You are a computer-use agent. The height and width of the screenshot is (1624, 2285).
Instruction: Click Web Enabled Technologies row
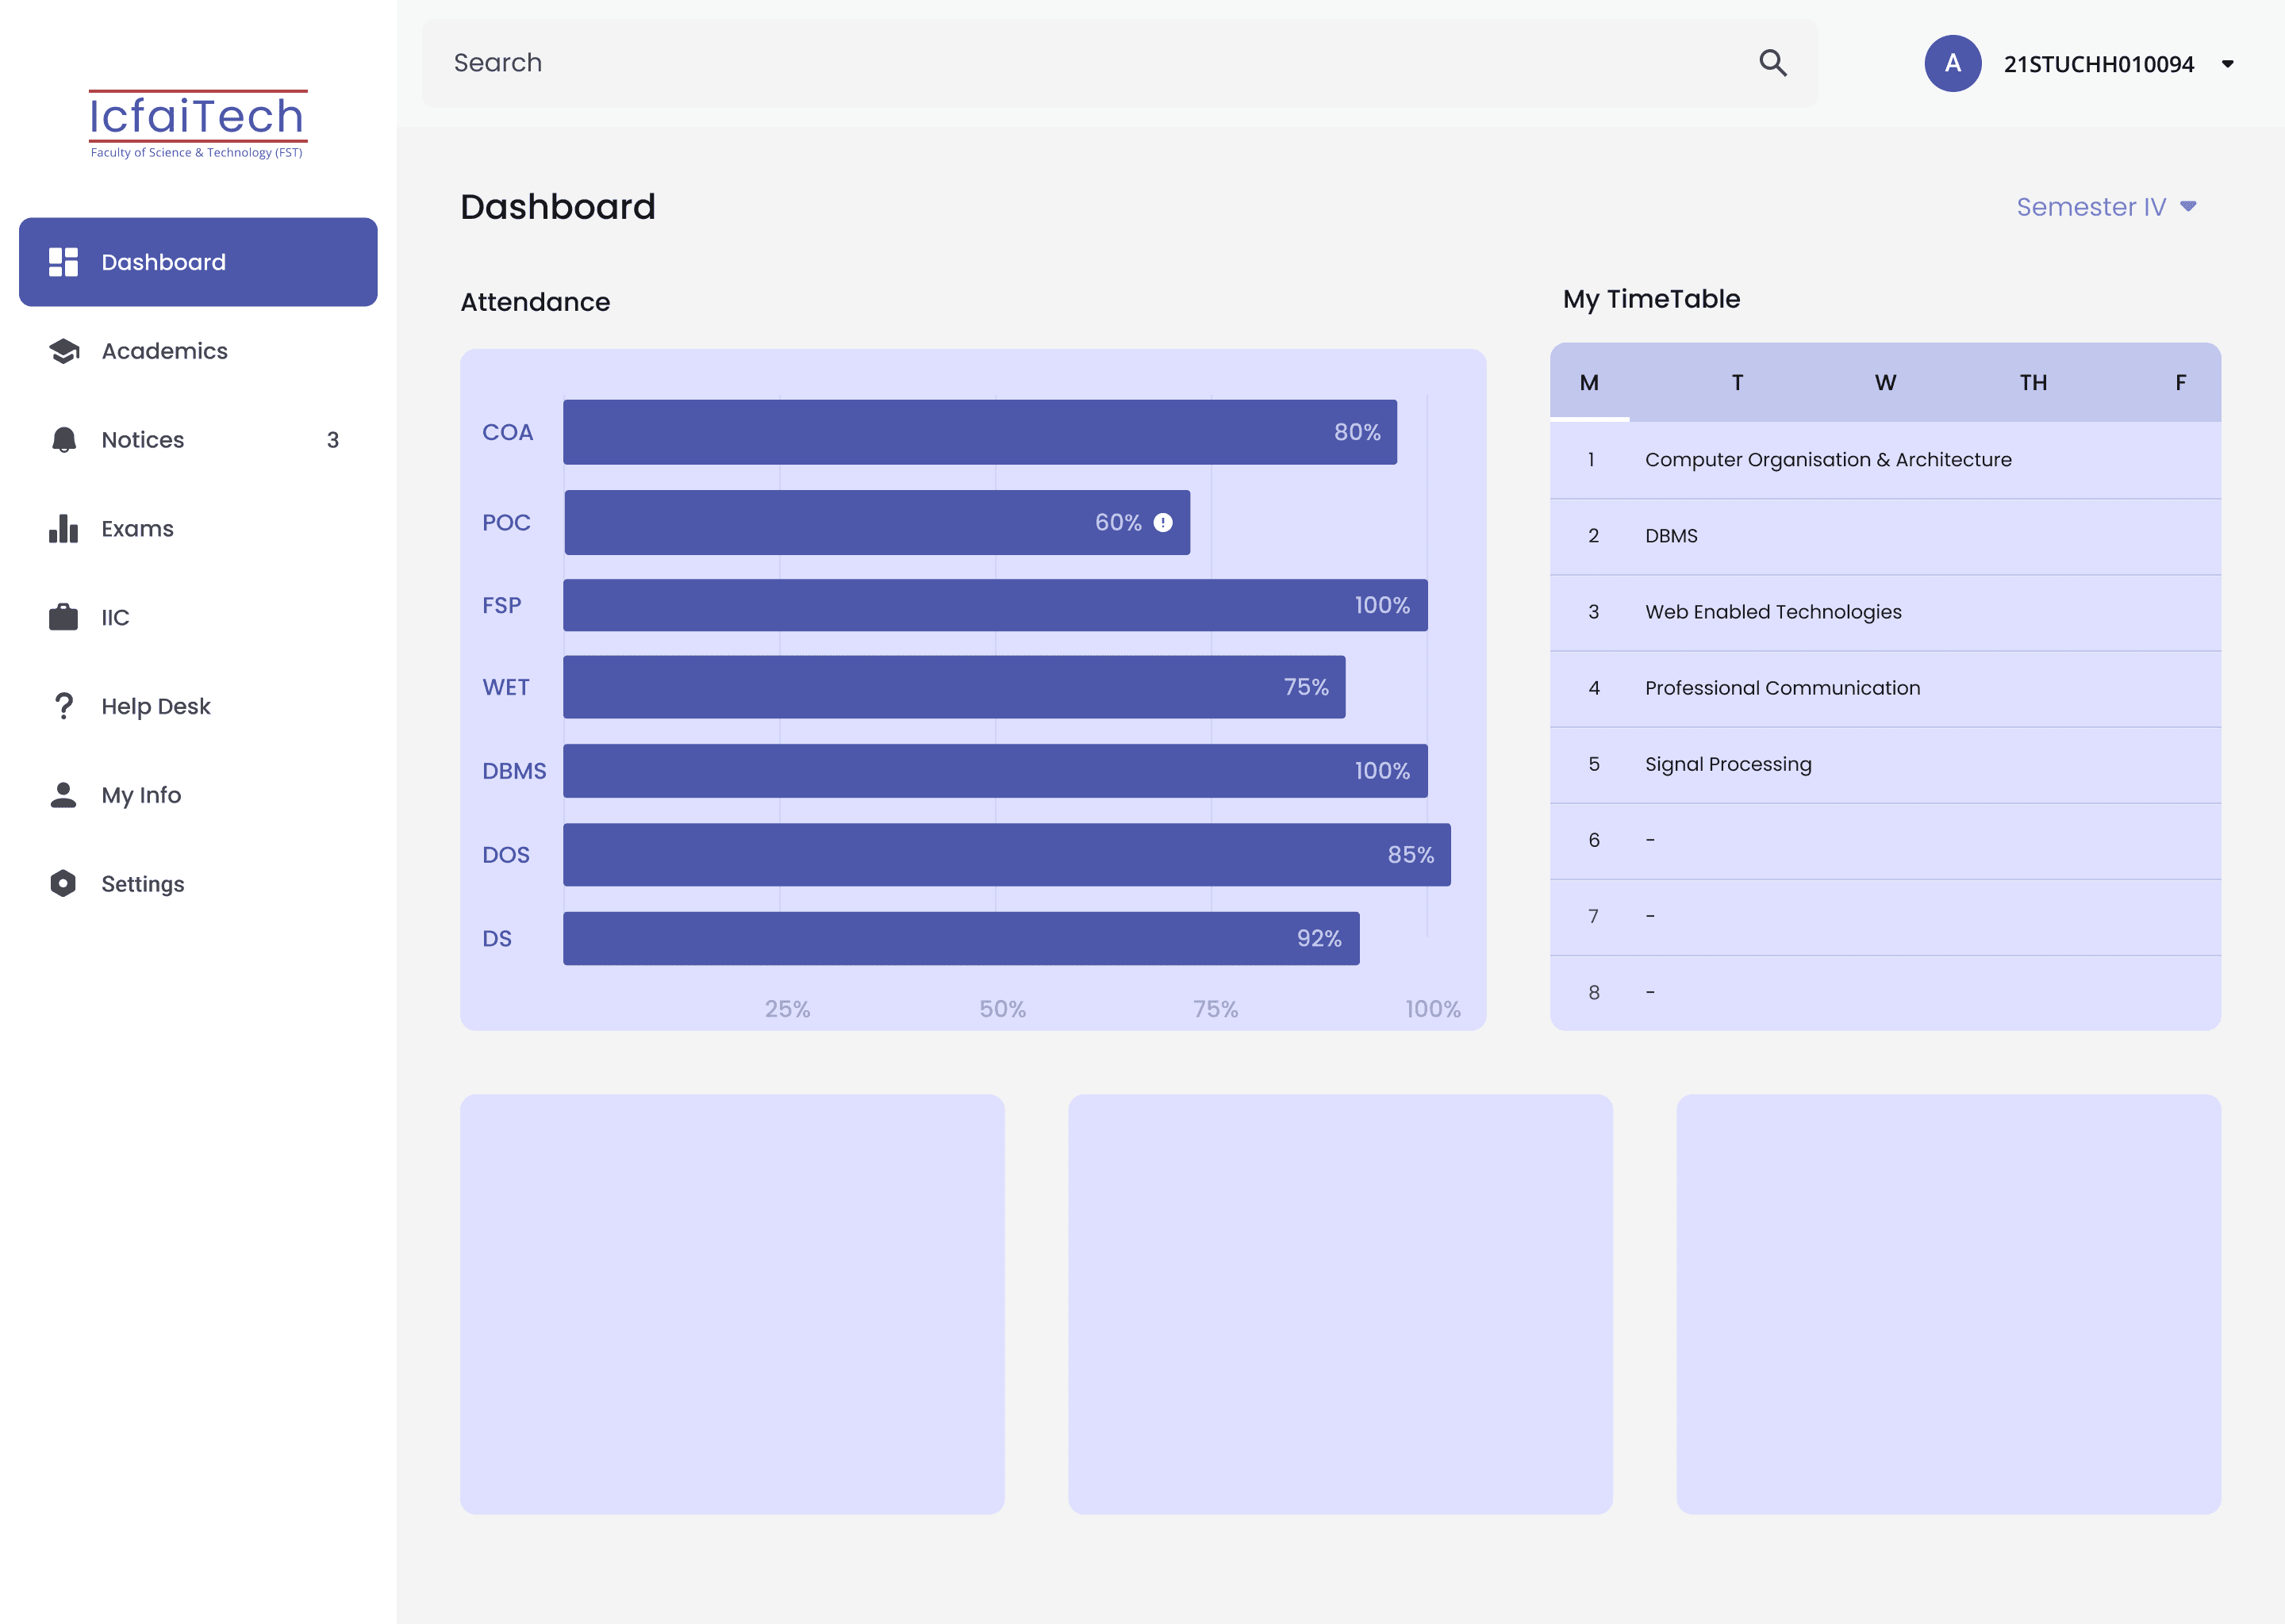coord(1885,612)
